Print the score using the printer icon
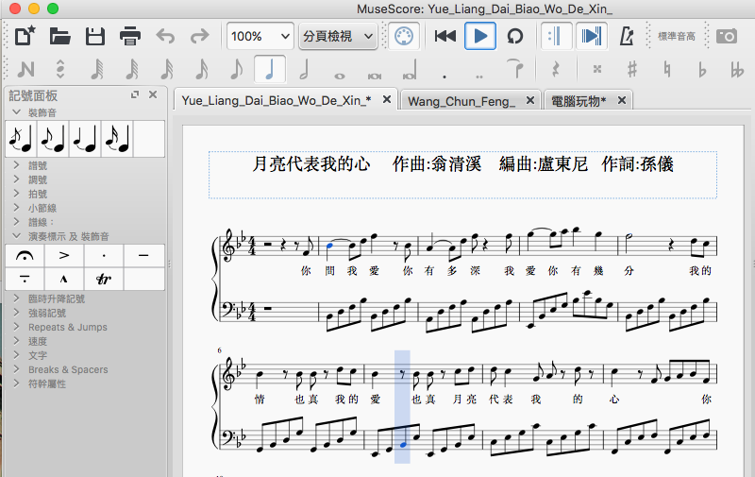Viewport: 755px width, 477px height. 130,37
